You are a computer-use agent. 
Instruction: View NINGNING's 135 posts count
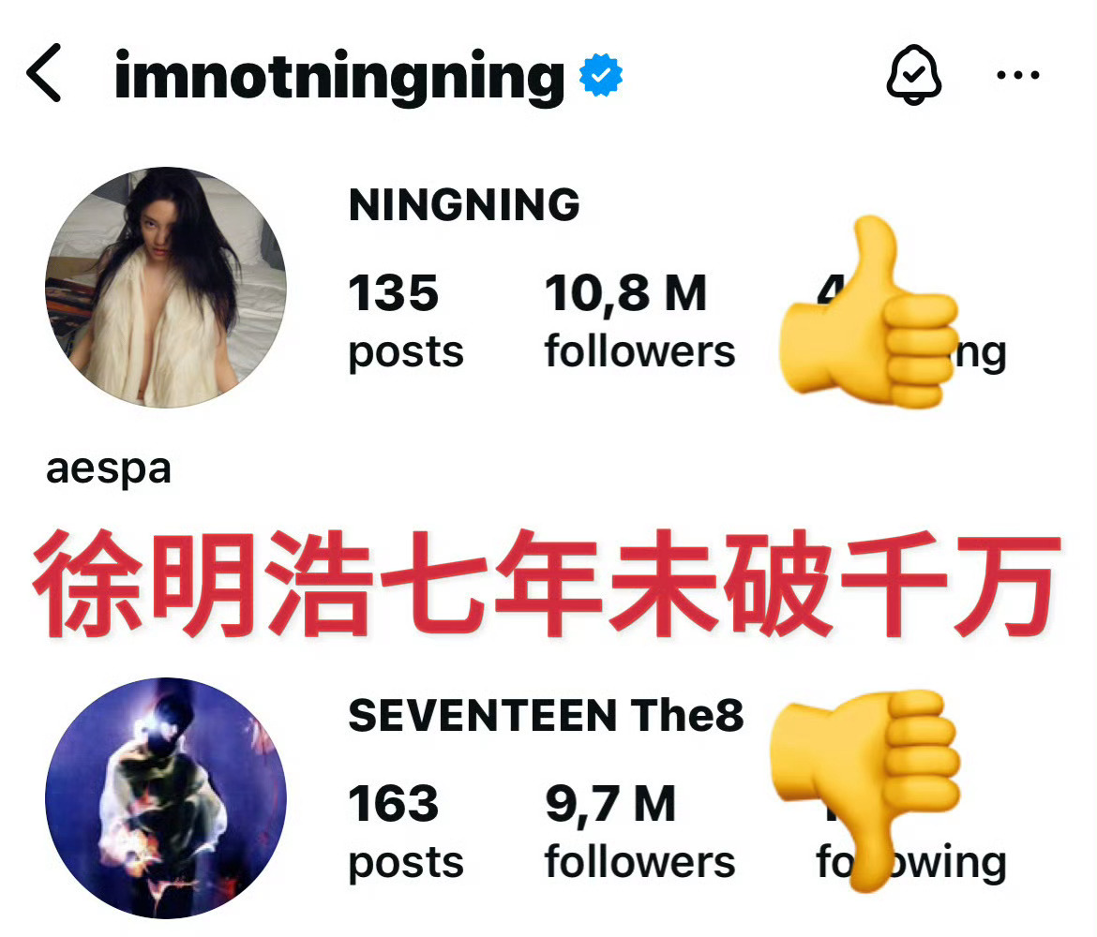[x=406, y=320]
